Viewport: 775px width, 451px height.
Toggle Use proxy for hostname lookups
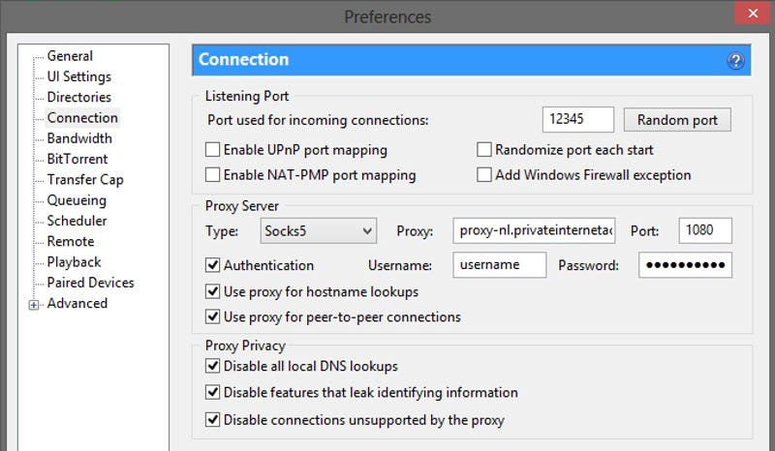click(212, 291)
